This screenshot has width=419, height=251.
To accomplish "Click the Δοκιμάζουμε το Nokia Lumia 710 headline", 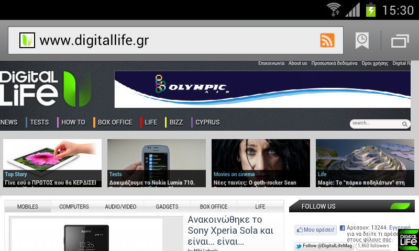I will (x=152, y=182).
